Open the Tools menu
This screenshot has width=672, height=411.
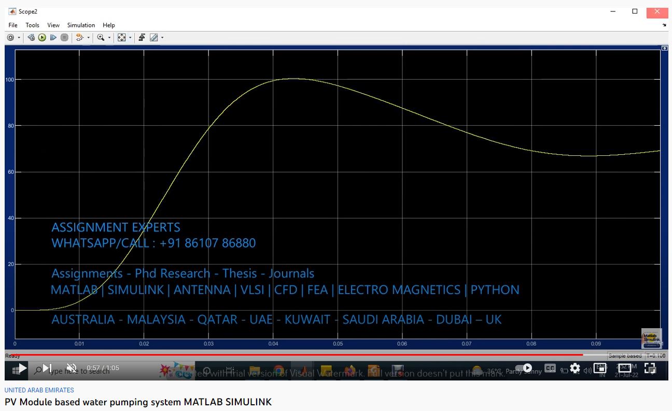[32, 25]
